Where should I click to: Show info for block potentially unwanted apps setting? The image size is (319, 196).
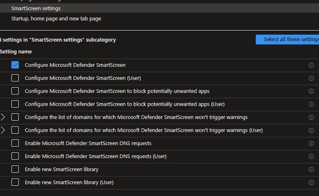pos(311,91)
